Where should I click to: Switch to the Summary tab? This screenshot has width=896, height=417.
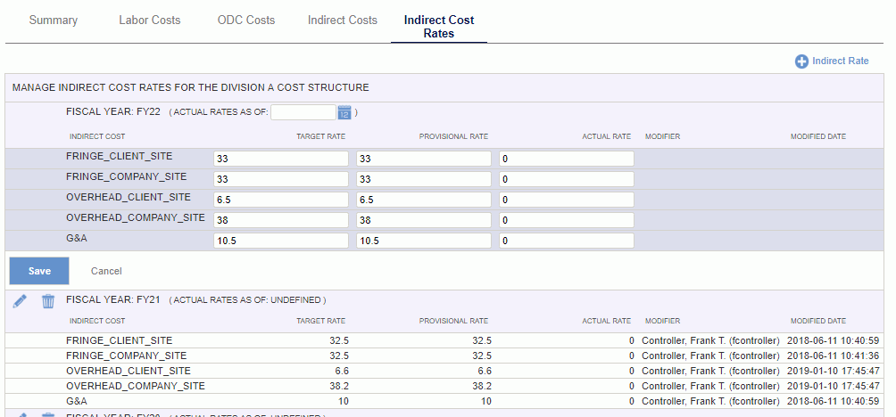point(54,20)
